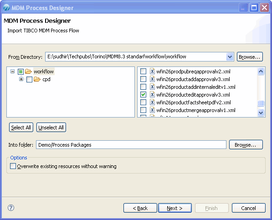Viewport: 272px width, 220px height.
Task: Select file name wfin26productfactsheetpdfv2.xml
Action: (194, 102)
